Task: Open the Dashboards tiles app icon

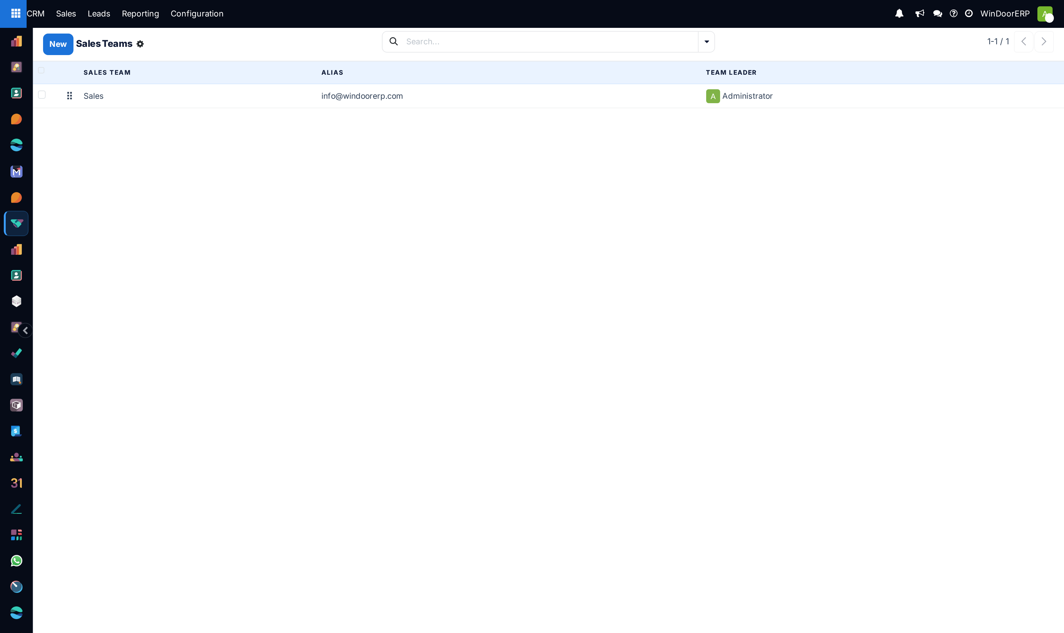Action: (x=16, y=535)
